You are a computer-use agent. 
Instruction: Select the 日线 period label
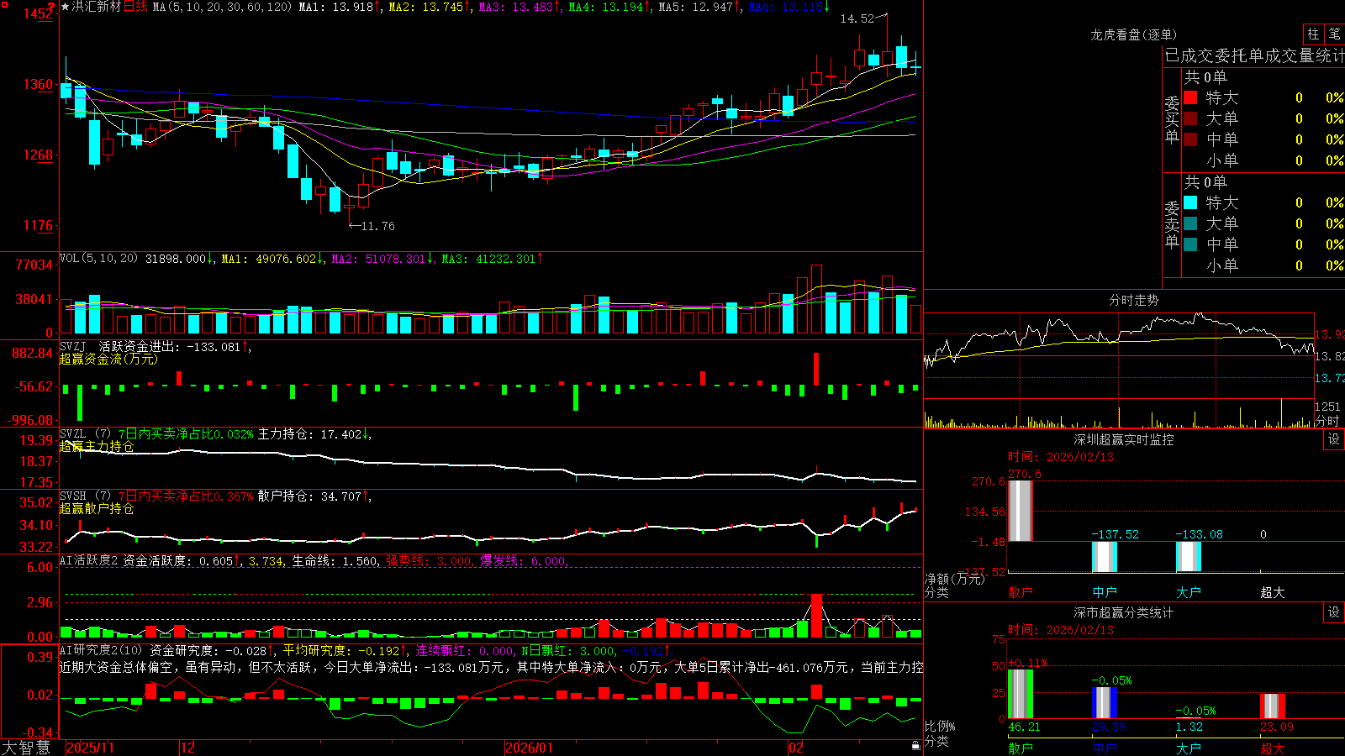pos(135,7)
